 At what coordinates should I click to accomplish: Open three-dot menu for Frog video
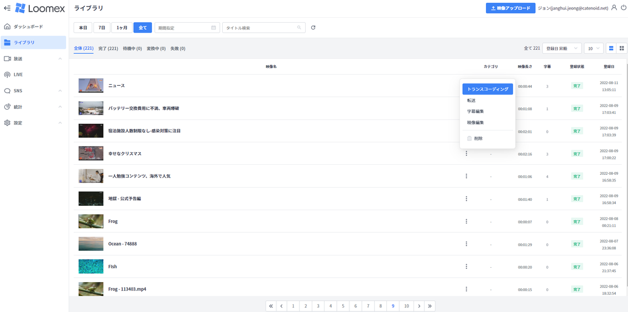[x=466, y=221]
